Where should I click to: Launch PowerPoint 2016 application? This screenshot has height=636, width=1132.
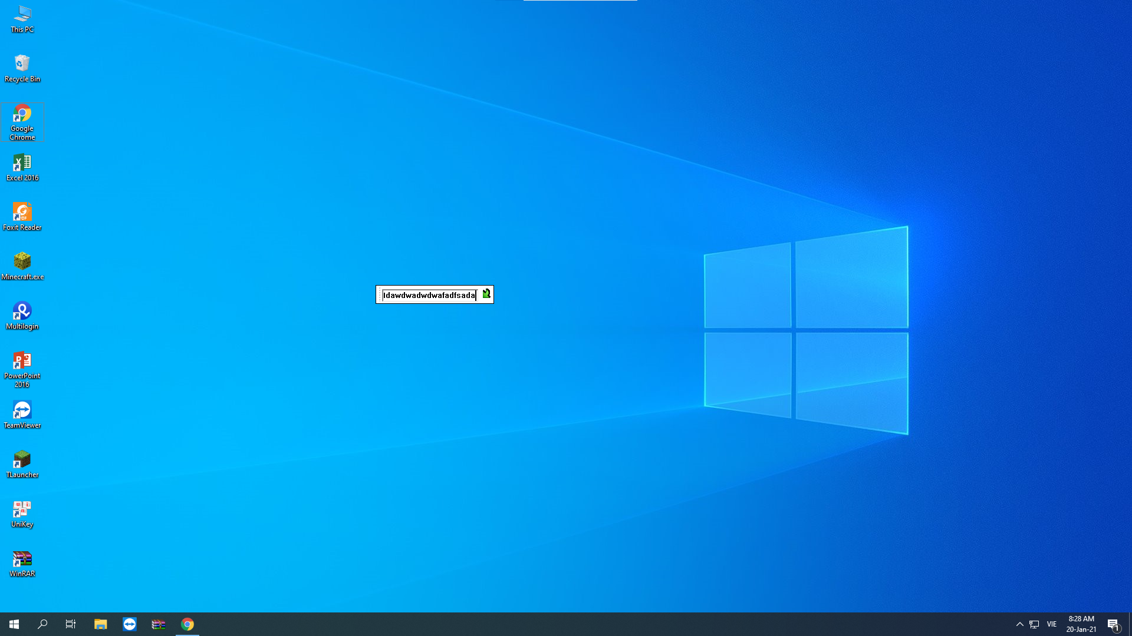pyautogui.click(x=21, y=360)
